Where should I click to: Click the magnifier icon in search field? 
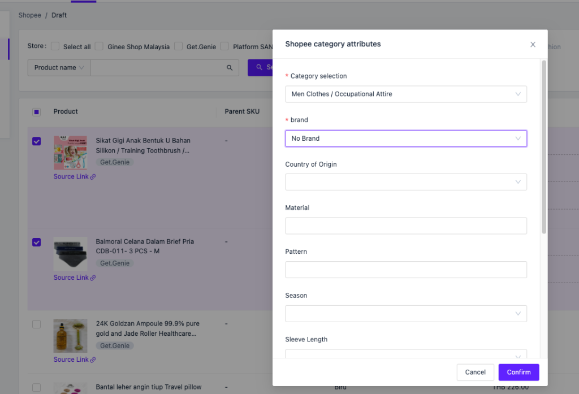coord(230,68)
